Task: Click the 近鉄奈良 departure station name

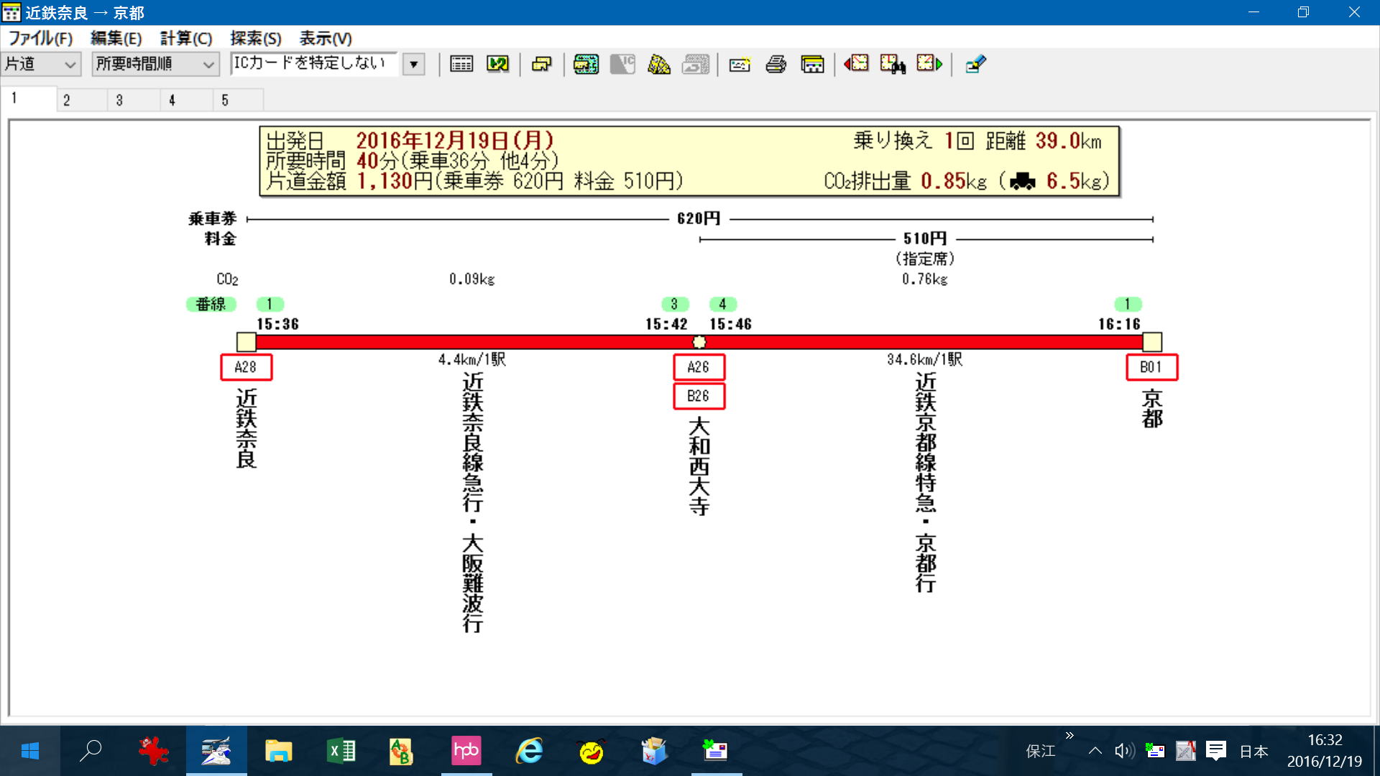Action: tap(247, 428)
